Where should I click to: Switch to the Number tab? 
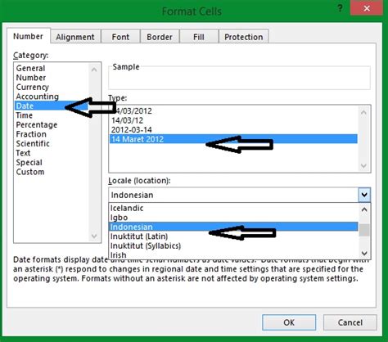28,36
